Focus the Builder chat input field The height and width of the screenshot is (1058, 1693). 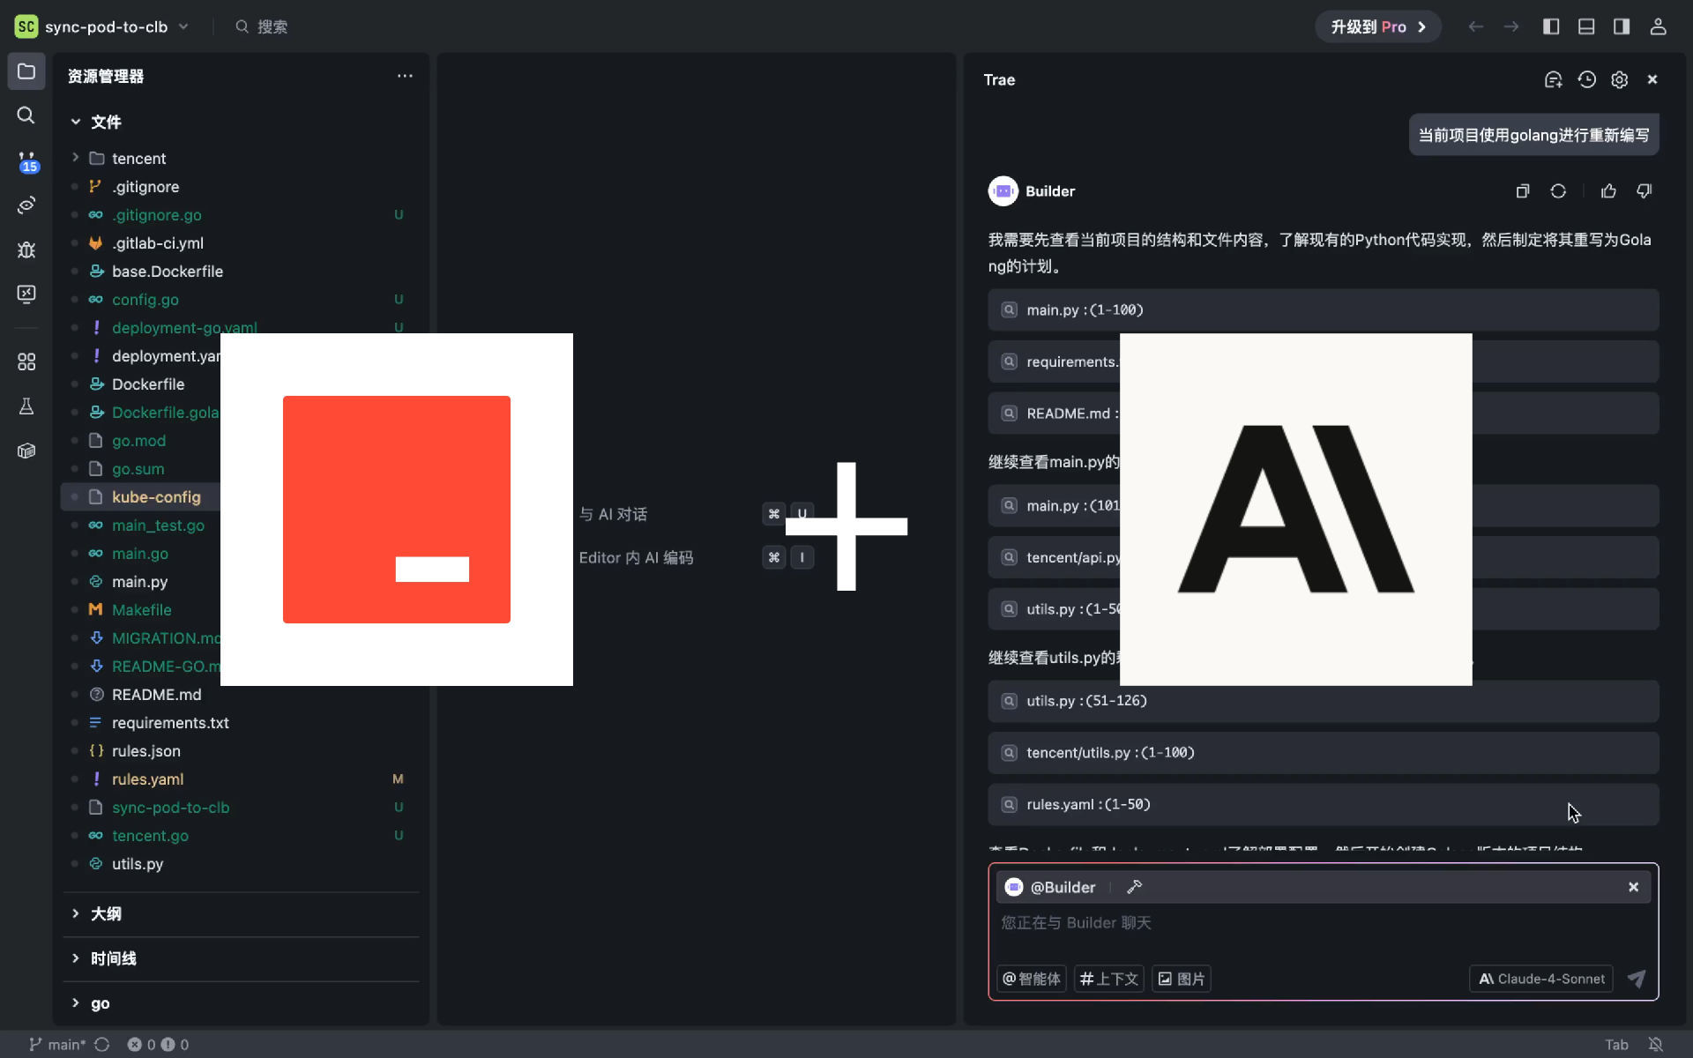1323,923
